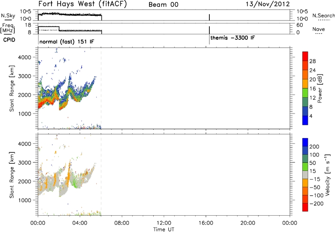
Task: Click the 'Fort Hays West (fitACF)' title
Action: coord(82,4)
